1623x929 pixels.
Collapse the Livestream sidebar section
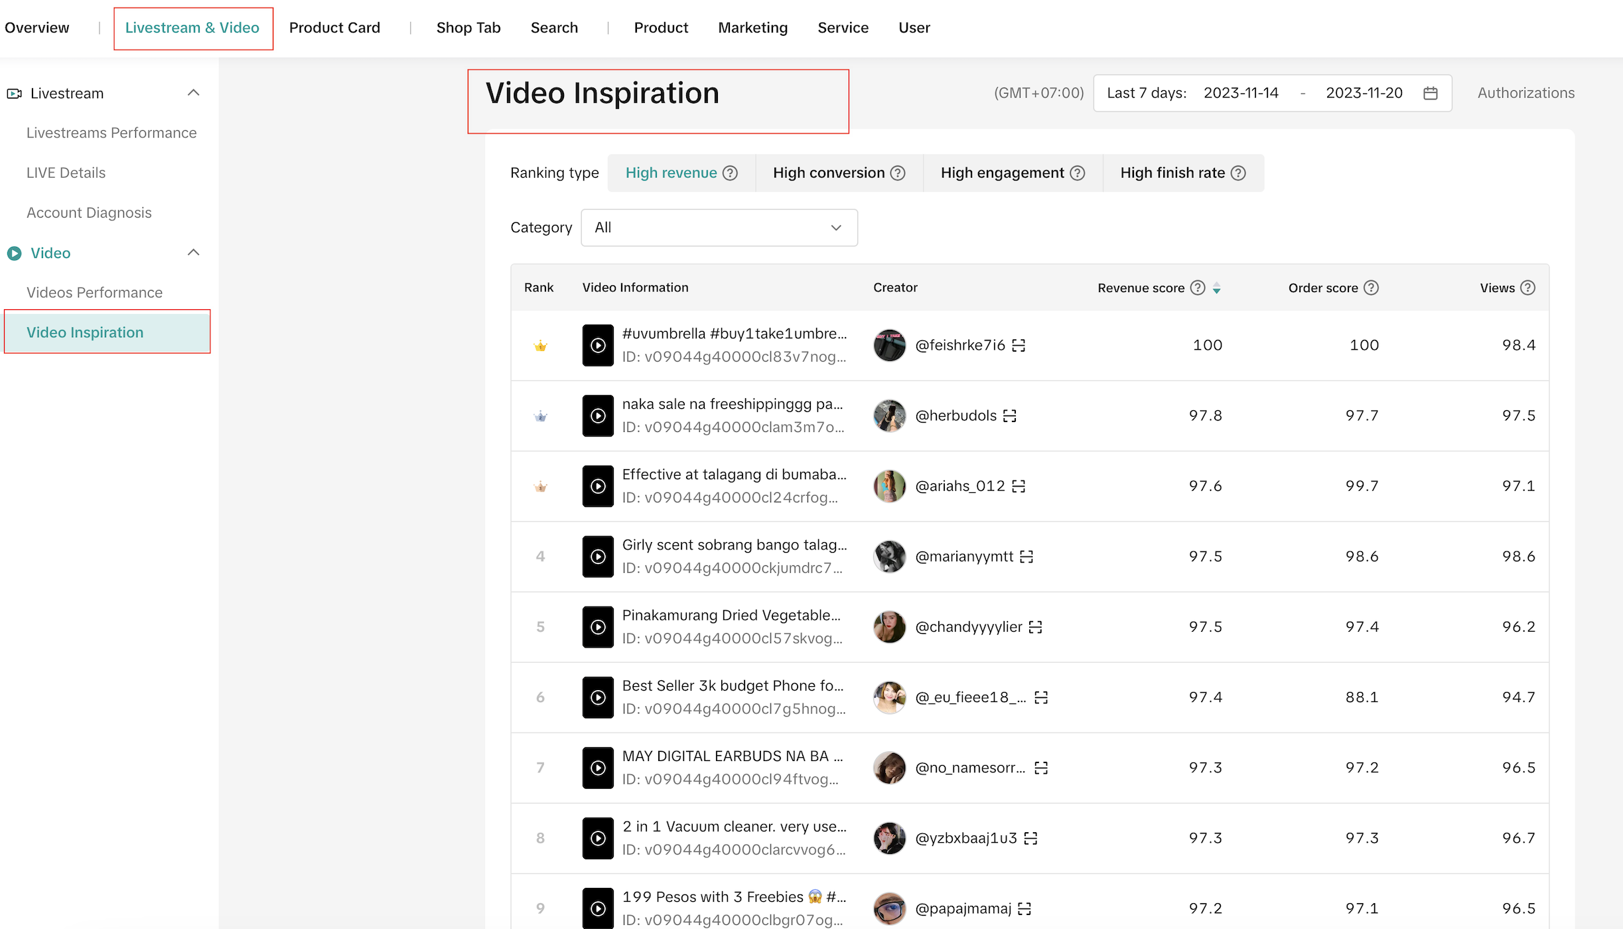(193, 93)
